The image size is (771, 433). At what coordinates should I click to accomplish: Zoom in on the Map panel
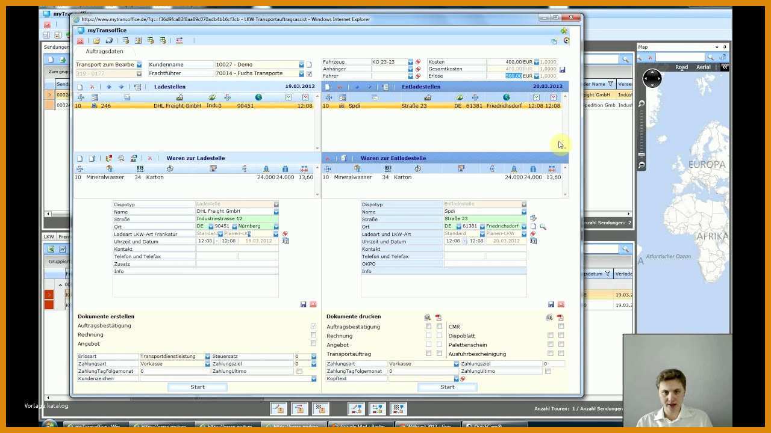point(642,104)
